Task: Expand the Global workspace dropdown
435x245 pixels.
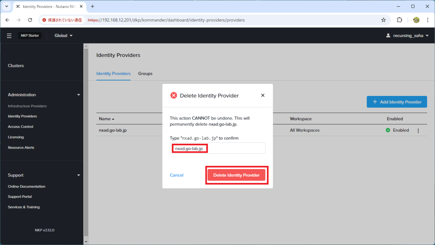Action: click(x=63, y=36)
